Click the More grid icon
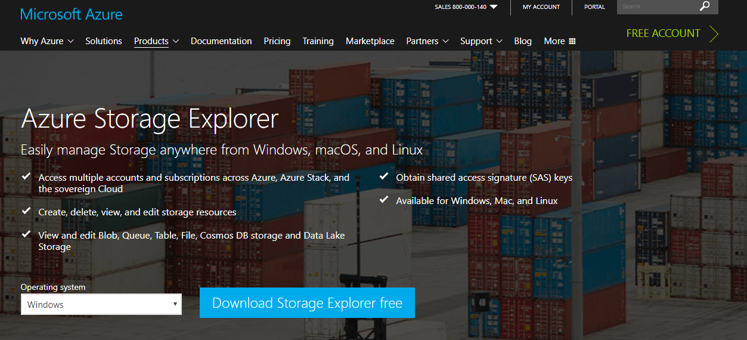The height and width of the screenshot is (340, 747). [x=572, y=41]
